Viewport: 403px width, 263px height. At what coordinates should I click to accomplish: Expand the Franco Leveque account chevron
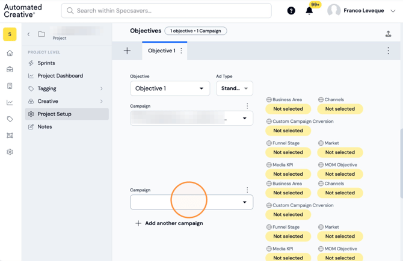click(393, 11)
